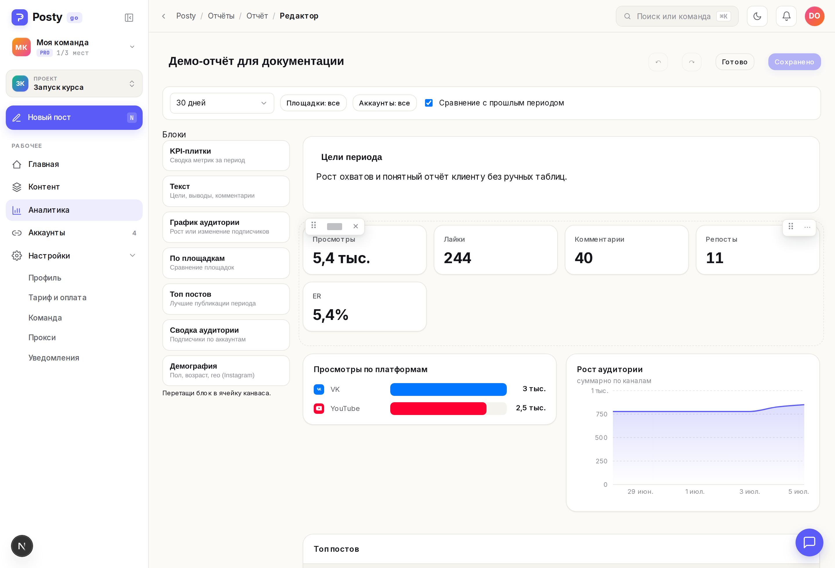Remove the Просмотры tile with X
Screen dimensions: 835x568
355,226
